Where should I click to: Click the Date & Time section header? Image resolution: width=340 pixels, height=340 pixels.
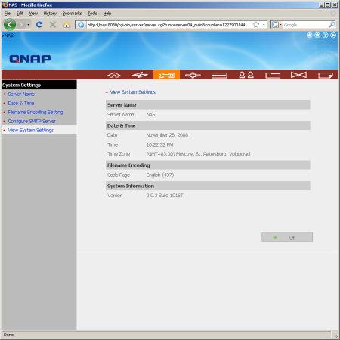[208, 125]
